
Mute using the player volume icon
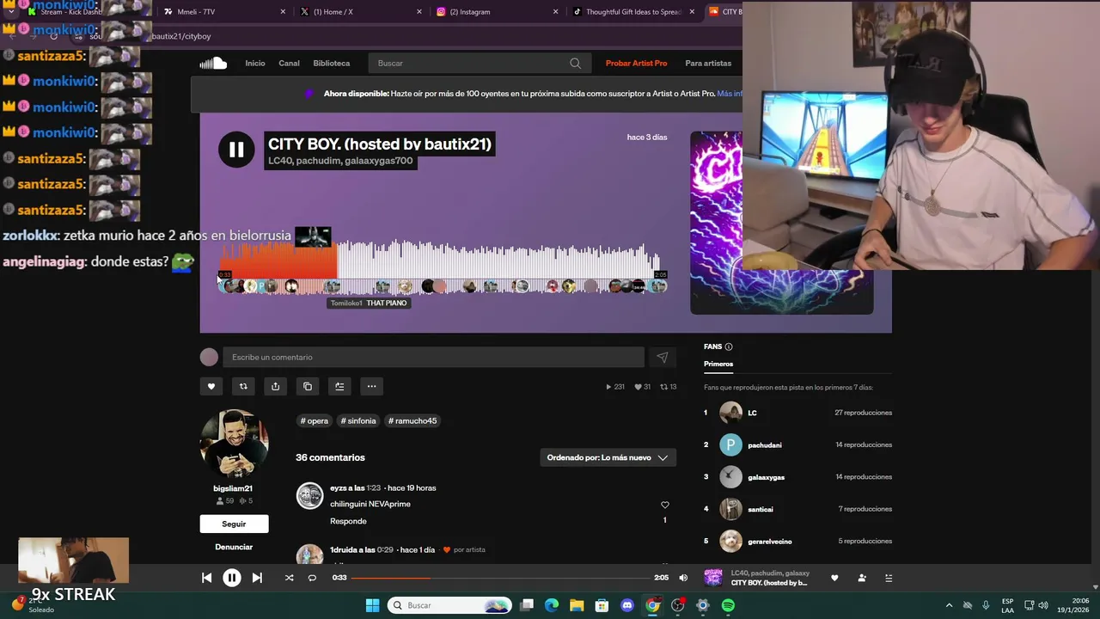pyautogui.click(x=683, y=578)
